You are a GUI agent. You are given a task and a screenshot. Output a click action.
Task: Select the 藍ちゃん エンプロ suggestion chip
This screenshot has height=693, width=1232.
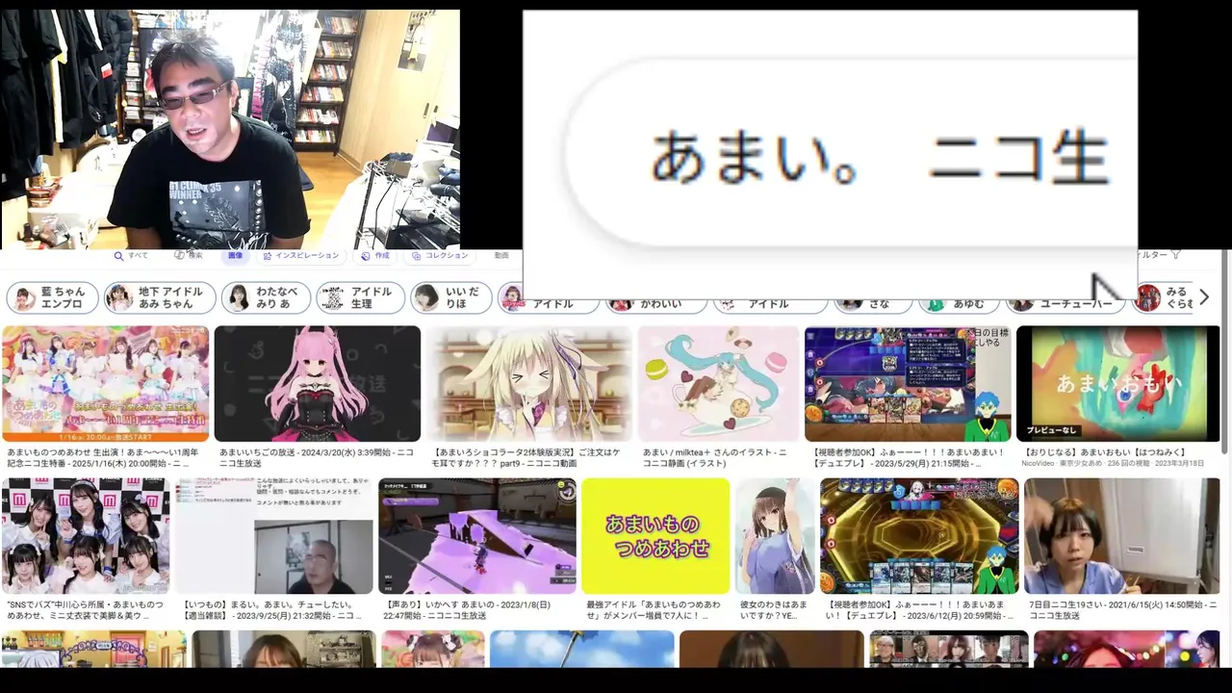point(53,297)
